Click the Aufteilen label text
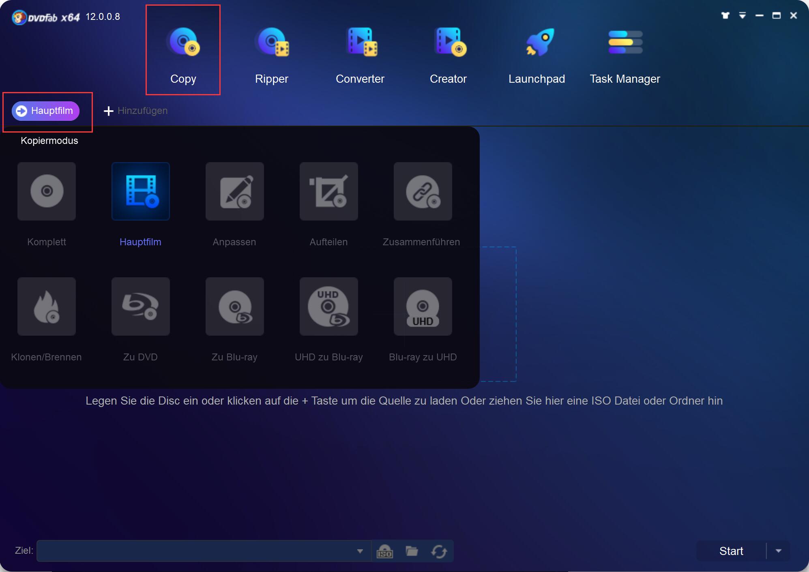 (328, 242)
